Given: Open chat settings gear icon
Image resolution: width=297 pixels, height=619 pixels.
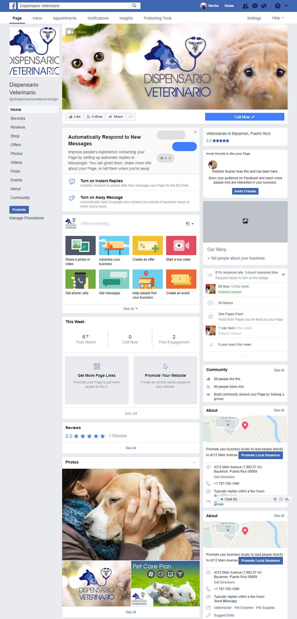Looking at the screenshot, I should (275, 499).
